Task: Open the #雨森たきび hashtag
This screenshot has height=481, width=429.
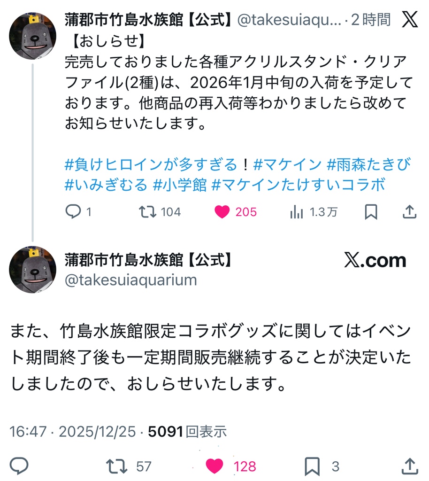Action: [368, 165]
